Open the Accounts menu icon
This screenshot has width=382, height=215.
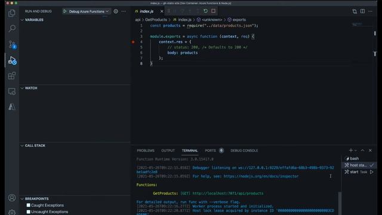coord(12,198)
